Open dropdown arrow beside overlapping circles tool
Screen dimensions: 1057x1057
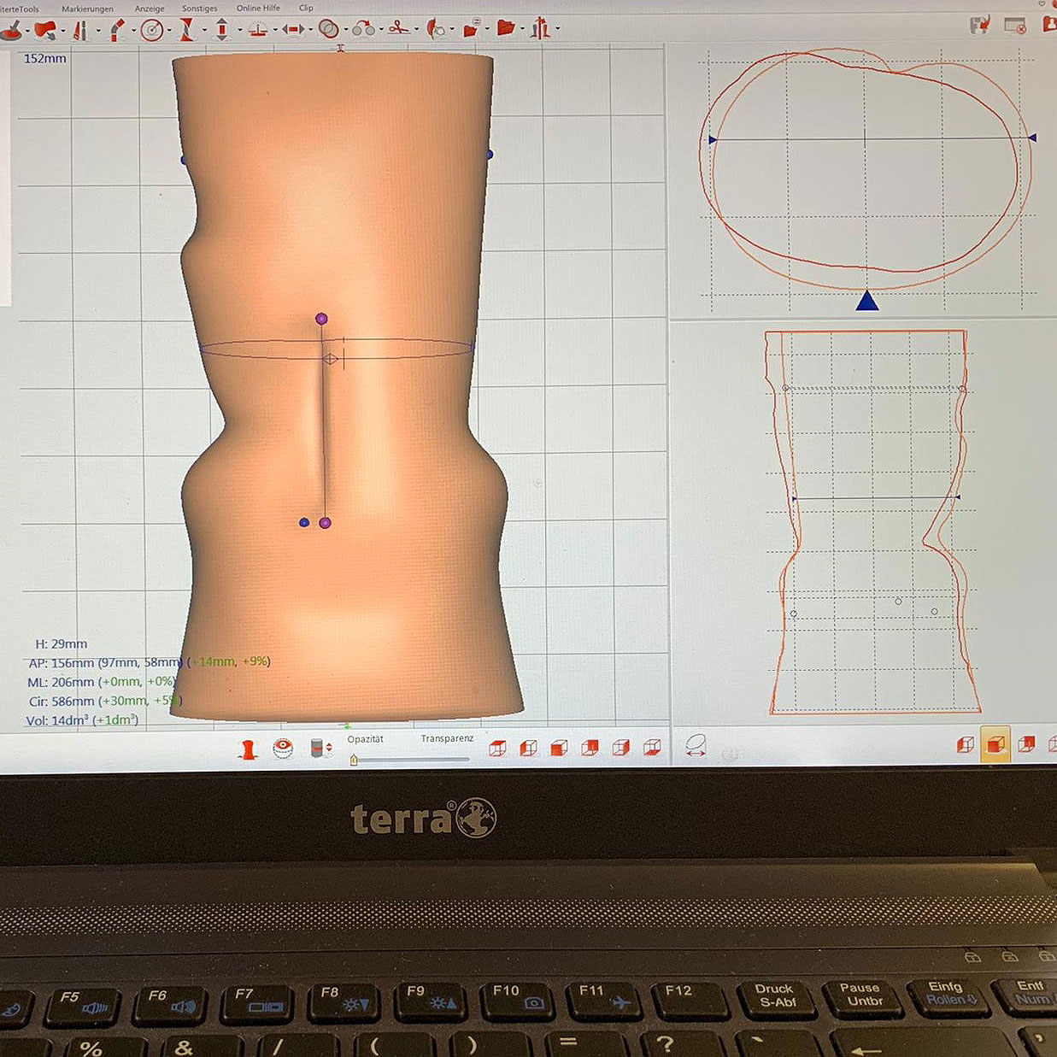click(x=345, y=31)
